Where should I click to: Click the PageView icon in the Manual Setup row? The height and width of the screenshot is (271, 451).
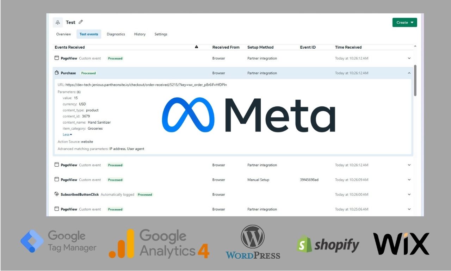click(x=56, y=179)
